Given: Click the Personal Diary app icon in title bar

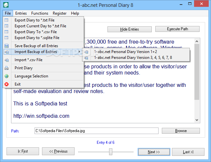Looking at the screenshot, I should tap(6, 5).
